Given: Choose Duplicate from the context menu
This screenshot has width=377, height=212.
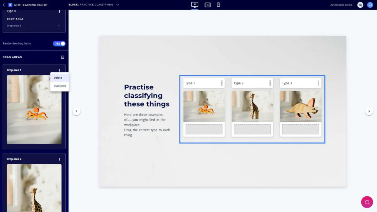Looking at the screenshot, I should [x=60, y=86].
